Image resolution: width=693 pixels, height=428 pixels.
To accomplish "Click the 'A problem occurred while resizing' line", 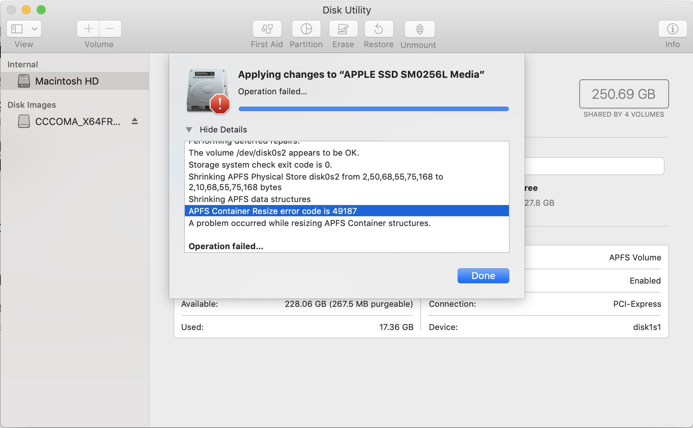I will (309, 223).
